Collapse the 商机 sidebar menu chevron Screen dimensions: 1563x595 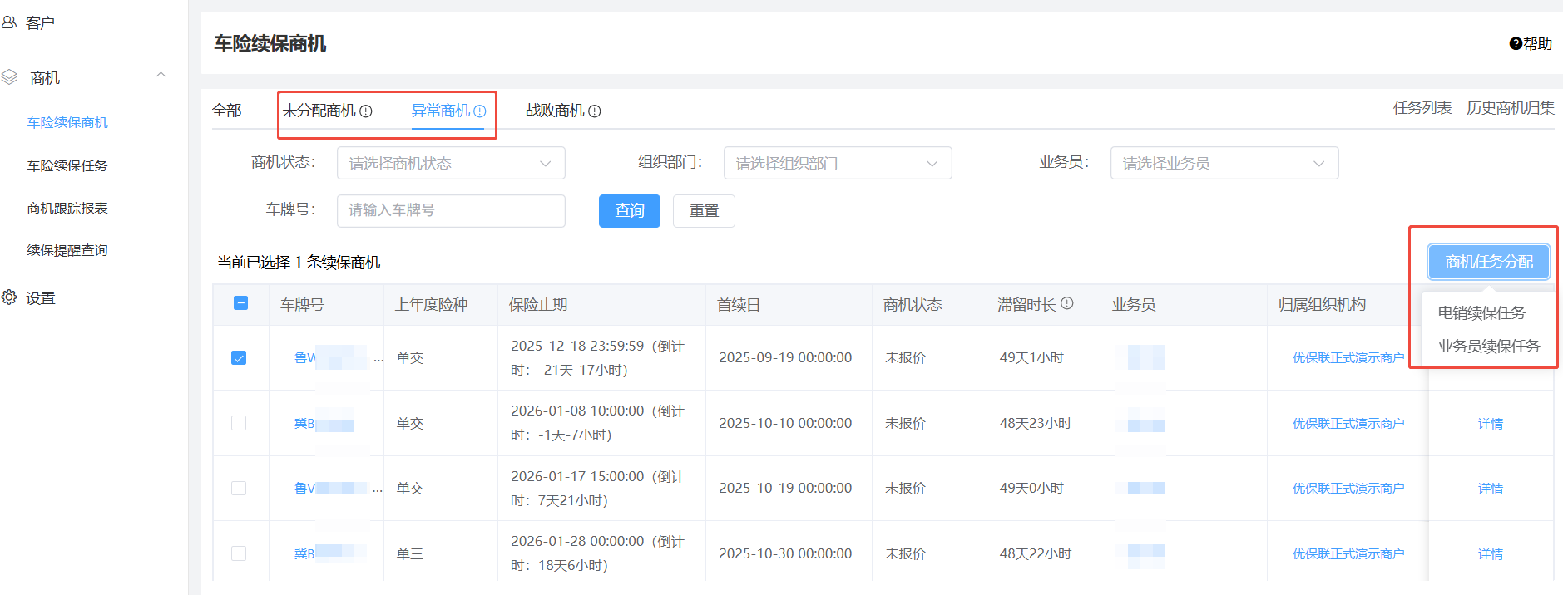click(x=161, y=75)
